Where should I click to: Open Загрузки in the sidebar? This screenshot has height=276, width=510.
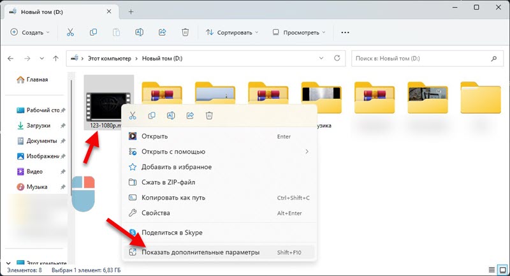tap(39, 126)
